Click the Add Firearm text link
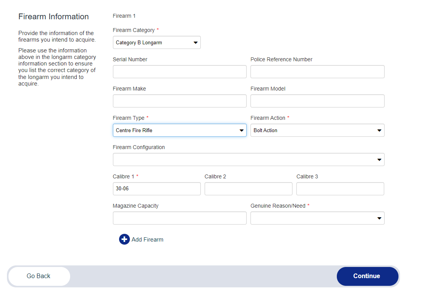Image resolution: width=432 pixels, height=297 pixels. pos(147,240)
